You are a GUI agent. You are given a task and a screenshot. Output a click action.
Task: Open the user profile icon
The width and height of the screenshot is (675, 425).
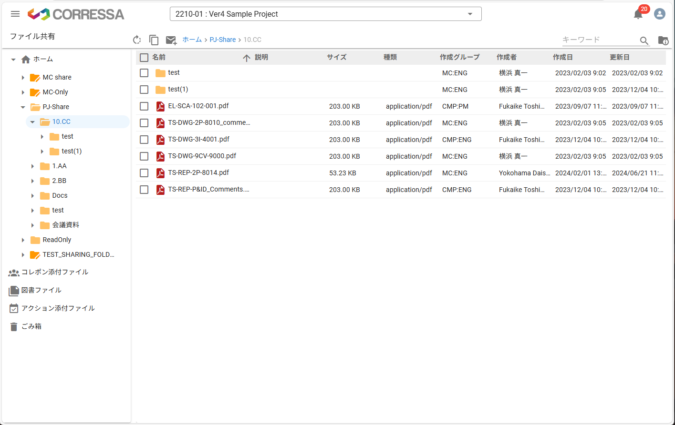tap(660, 14)
